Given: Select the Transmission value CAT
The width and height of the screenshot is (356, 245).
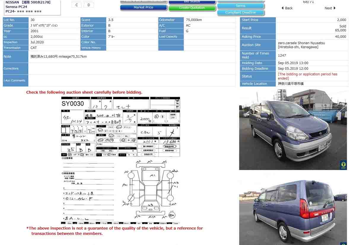Looking at the screenshot, I should coord(34,48).
